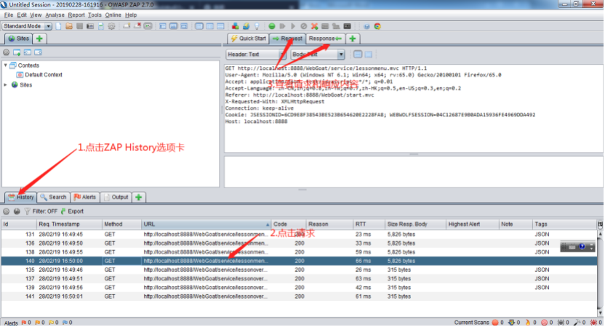This screenshot has width=605, height=327.
Task: Click the Import Context icon in Sites panel
Action: point(28,52)
